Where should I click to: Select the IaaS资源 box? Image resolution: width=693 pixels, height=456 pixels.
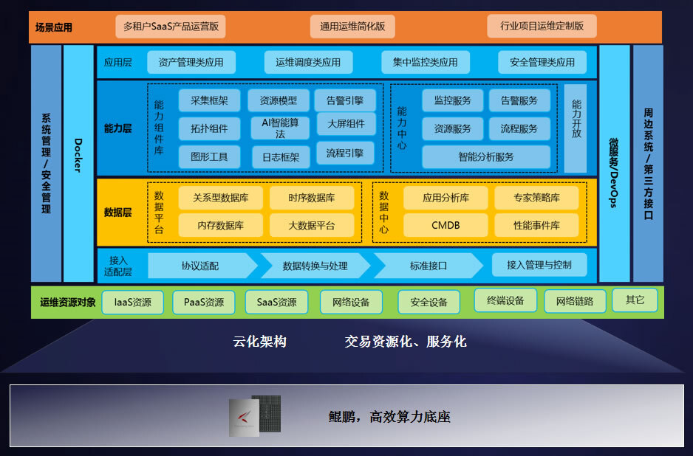tap(132, 303)
